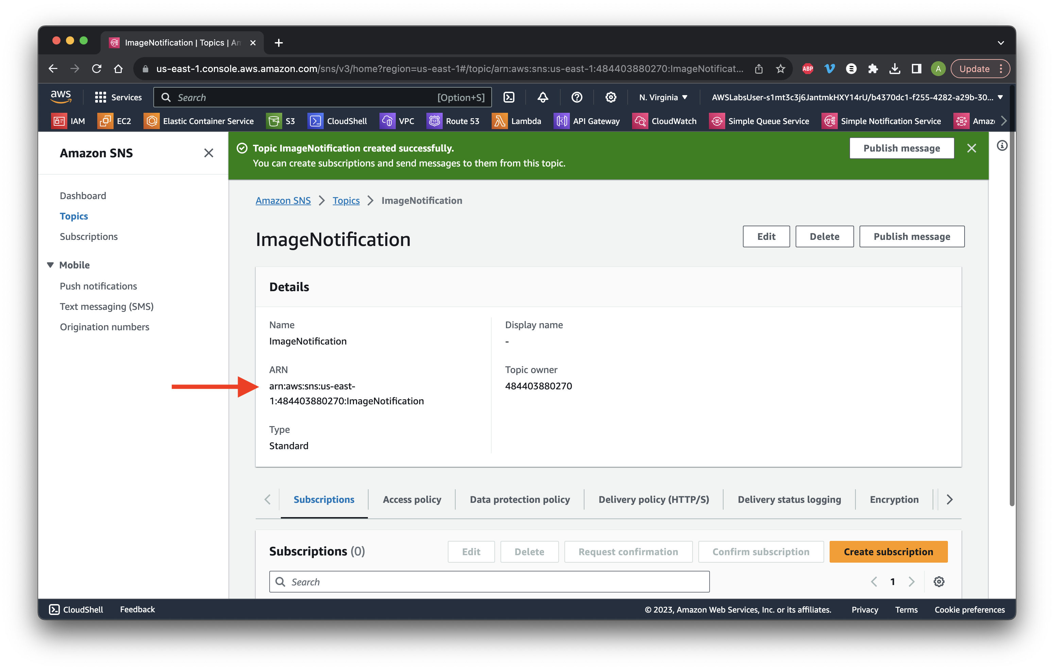Open the CloudWatch shortcut

664,121
